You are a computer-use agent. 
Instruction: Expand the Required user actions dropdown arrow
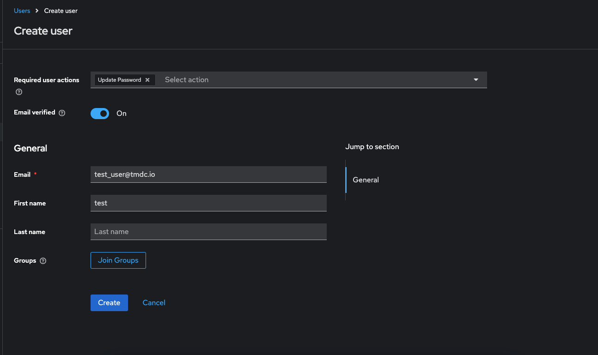pyautogui.click(x=476, y=80)
